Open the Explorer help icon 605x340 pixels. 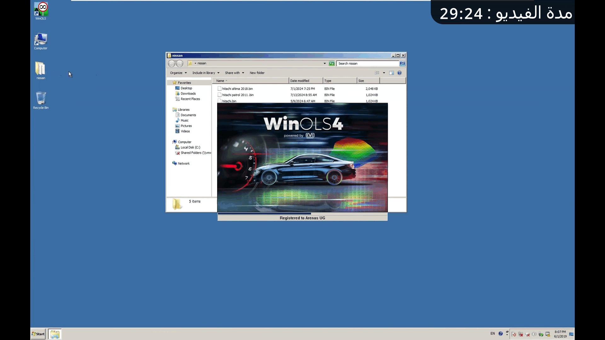[x=400, y=73]
